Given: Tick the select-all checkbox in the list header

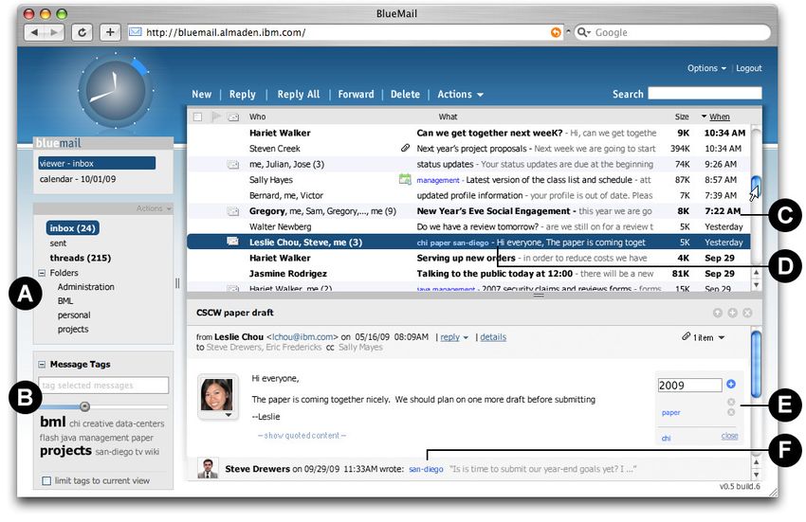Looking at the screenshot, I should click(198, 117).
